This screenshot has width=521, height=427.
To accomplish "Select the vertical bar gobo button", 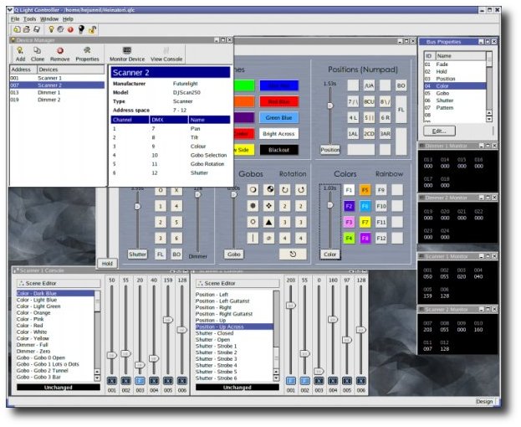I will (253, 238).
